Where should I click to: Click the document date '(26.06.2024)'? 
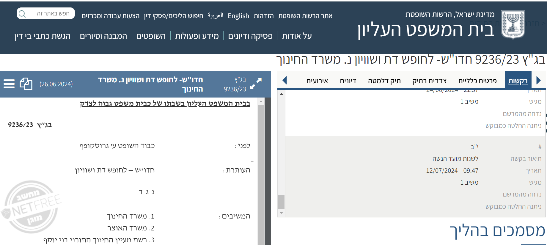coord(56,84)
